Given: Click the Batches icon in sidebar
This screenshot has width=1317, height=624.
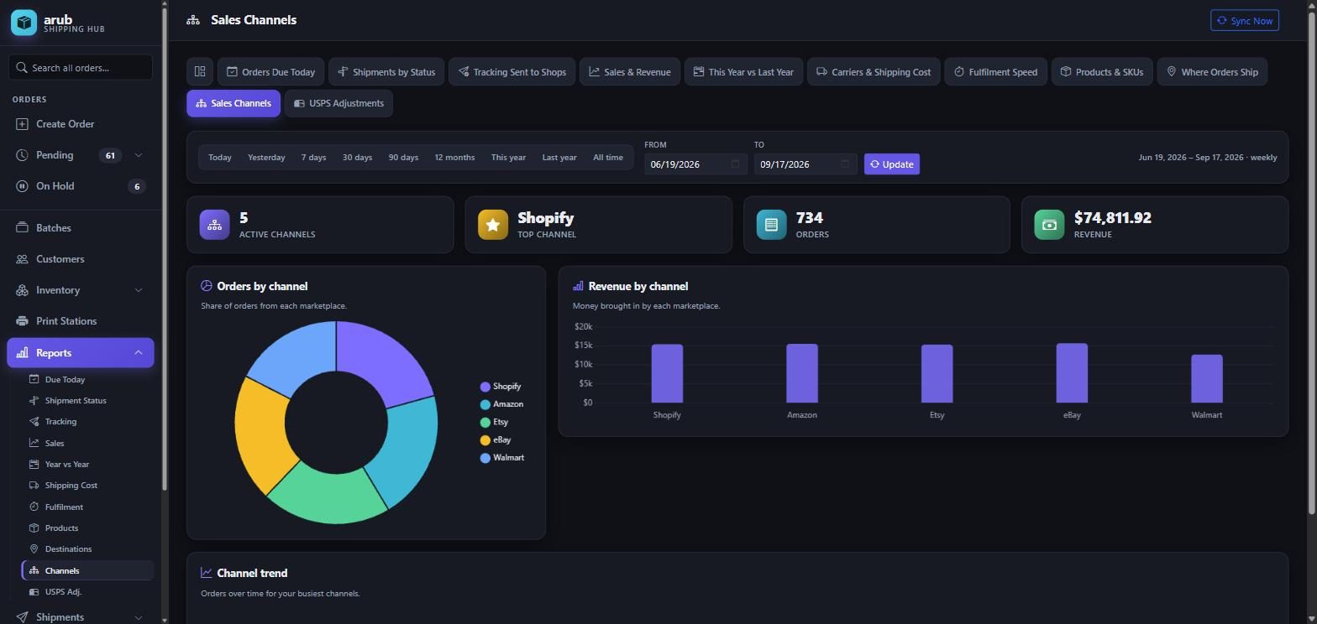Looking at the screenshot, I should coord(22,228).
